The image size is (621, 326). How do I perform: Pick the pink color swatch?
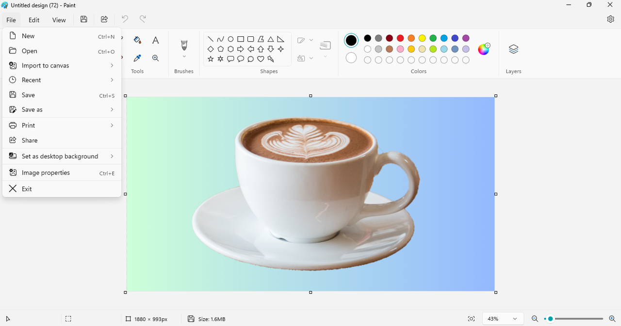(x=400, y=49)
